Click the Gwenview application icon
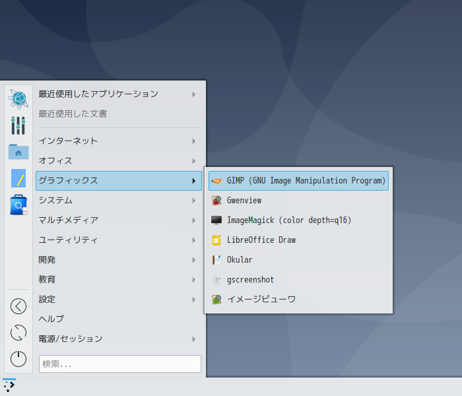 click(x=216, y=201)
